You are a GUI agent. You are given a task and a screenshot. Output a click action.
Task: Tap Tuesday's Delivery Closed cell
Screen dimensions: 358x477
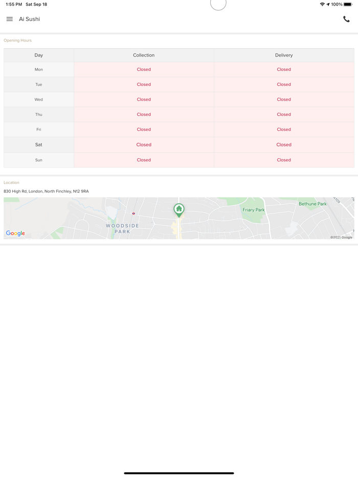284,84
